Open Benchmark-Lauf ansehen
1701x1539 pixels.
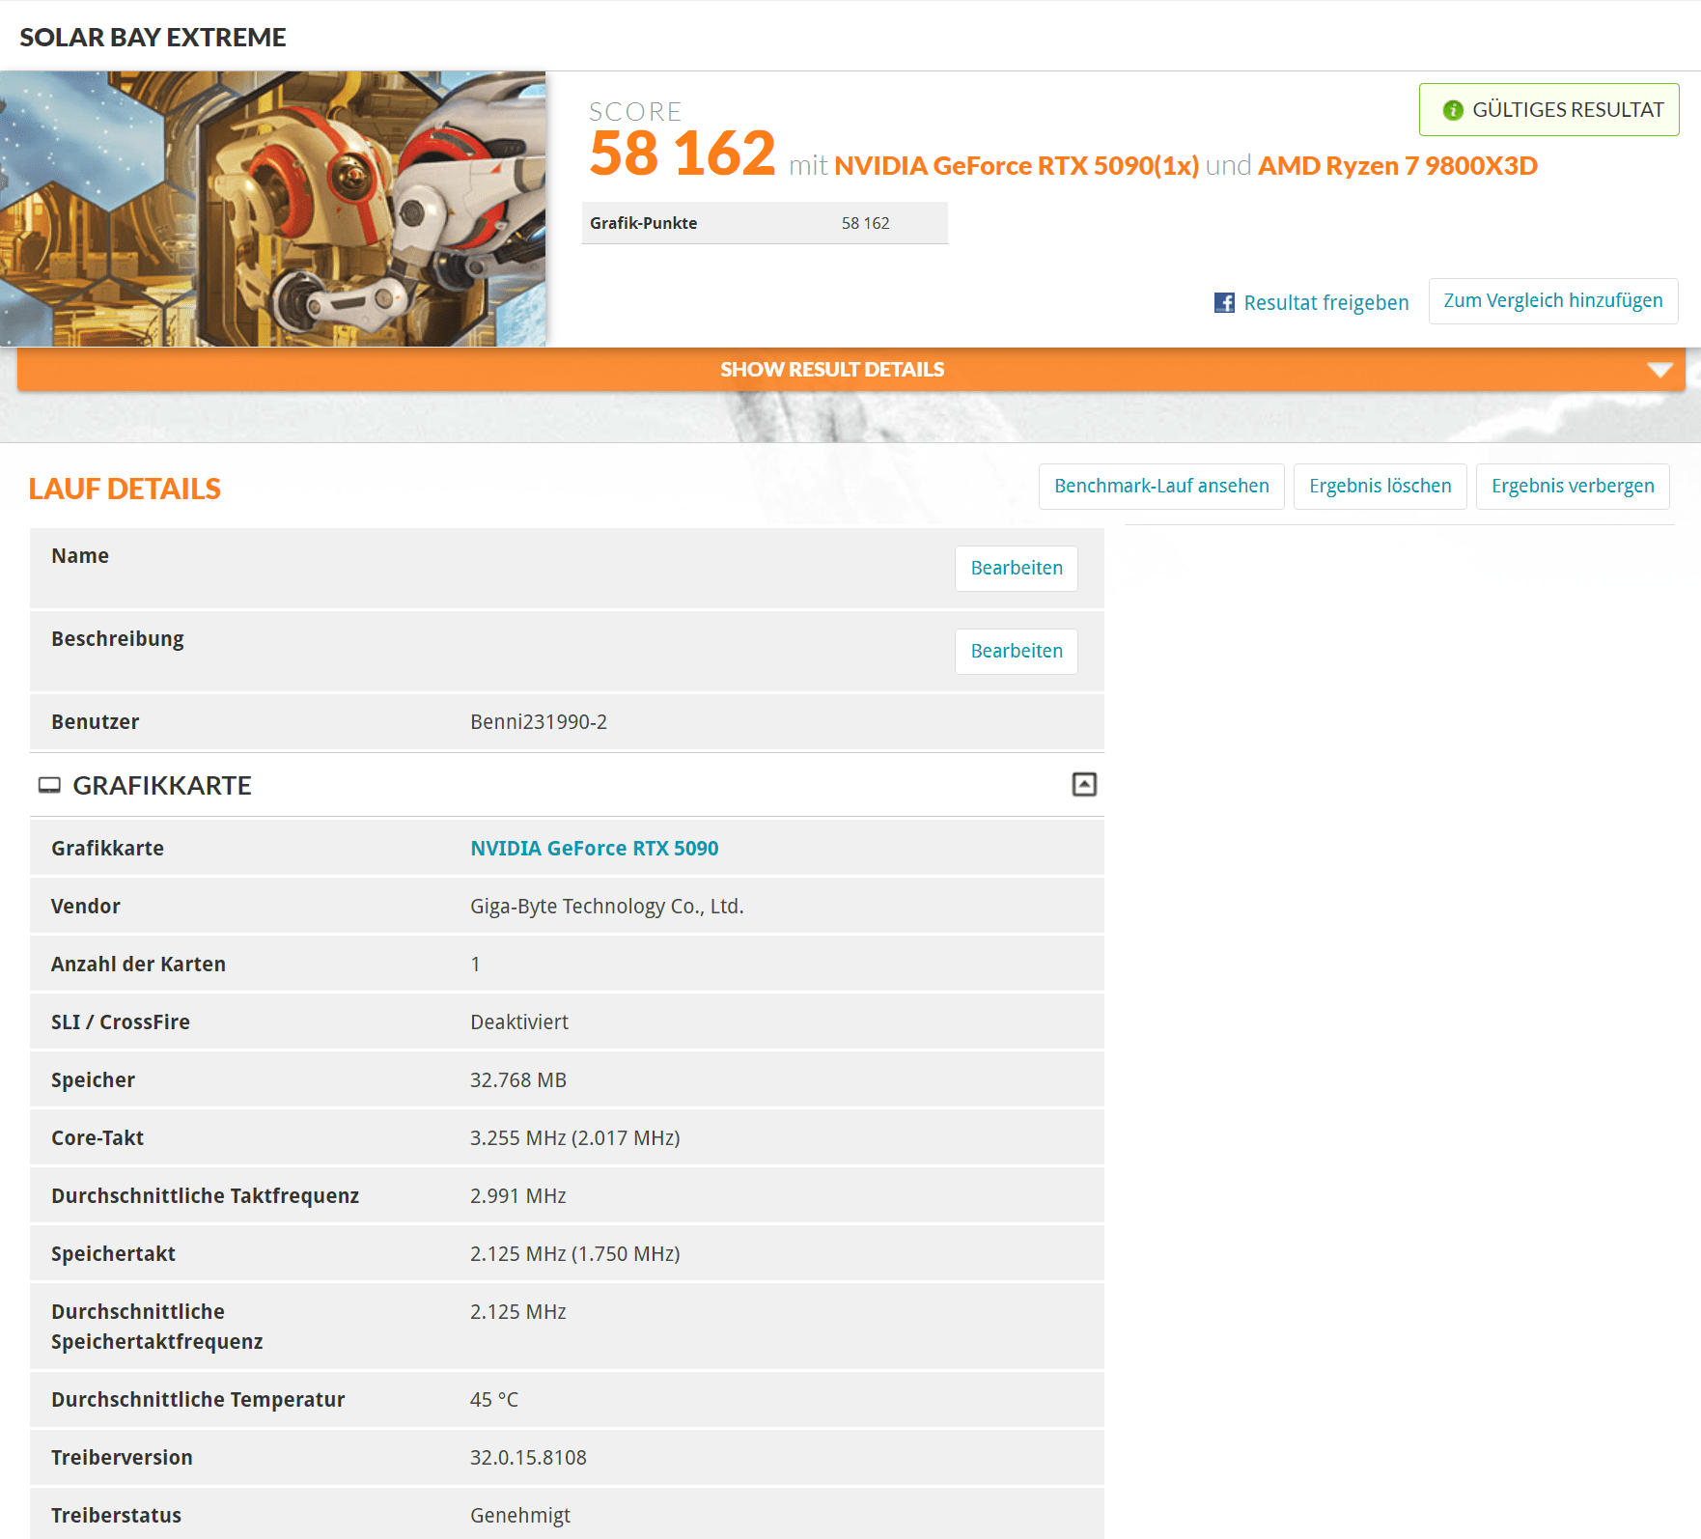click(x=1161, y=487)
